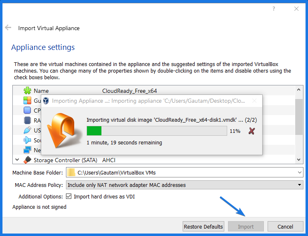Select the CloudReady_Free_x64 name value
Viewport: 308px width, 236px height.
coord(129,91)
